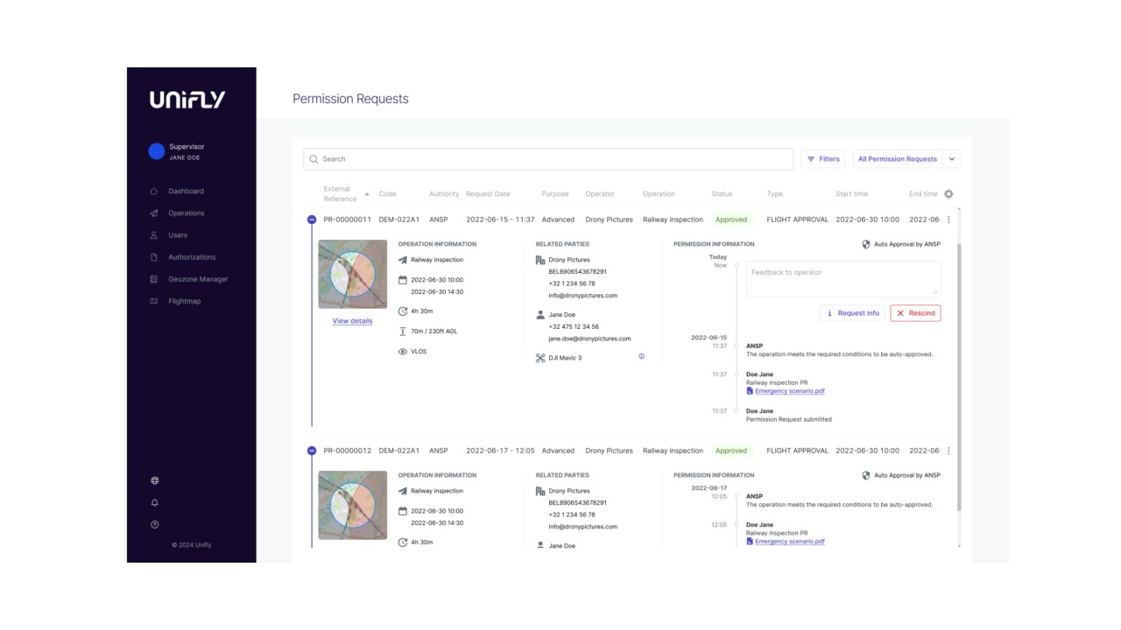Viewport: 1121px width, 630px height.
Task: Click the notifications bell icon in sidebar
Action: click(x=155, y=502)
